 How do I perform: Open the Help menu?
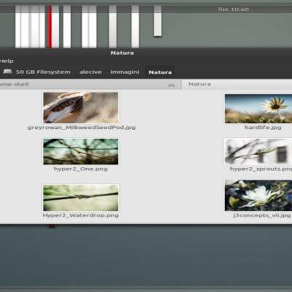click(x=7, y=61)
